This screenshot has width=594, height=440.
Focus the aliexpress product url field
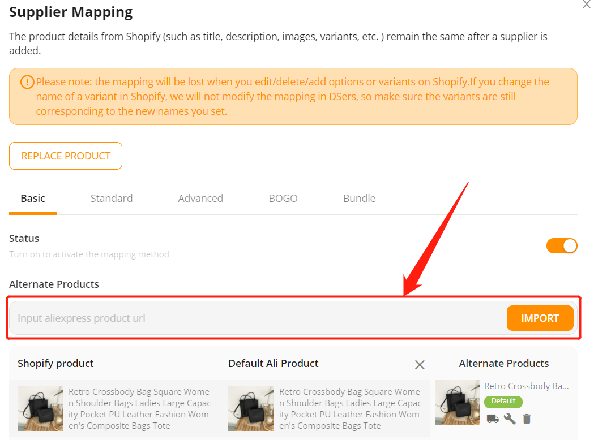(258, 318)
